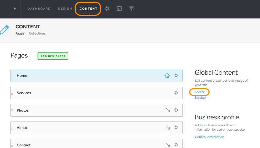Open settings gear for Home page

(176, 75)
